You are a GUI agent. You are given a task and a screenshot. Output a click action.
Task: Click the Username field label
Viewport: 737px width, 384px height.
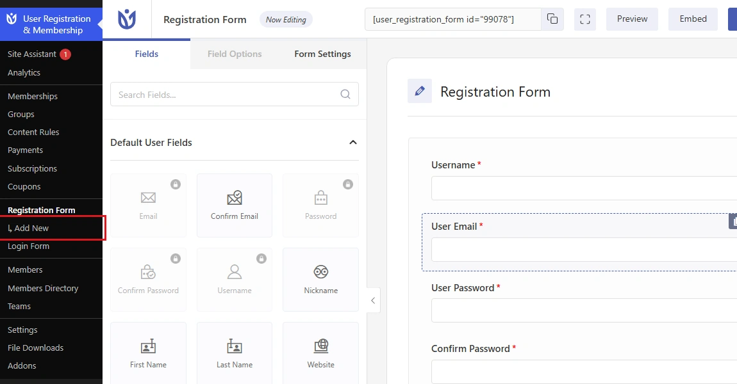tap(453, 164)
